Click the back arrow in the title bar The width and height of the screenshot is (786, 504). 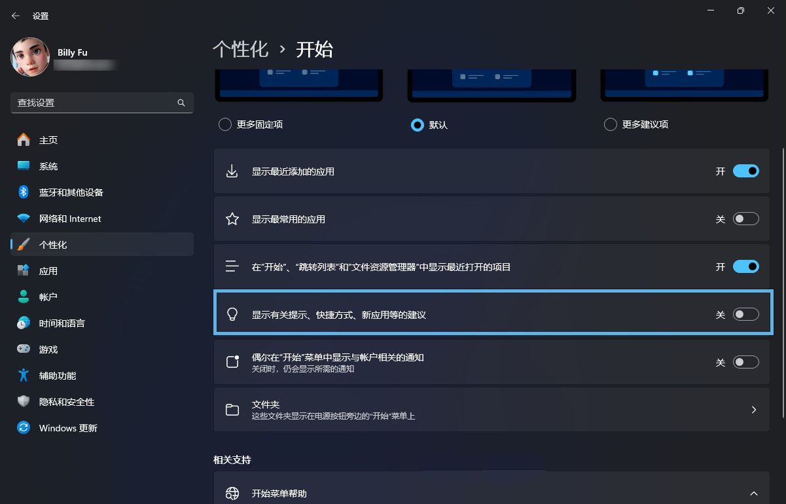tap(16, 16)
